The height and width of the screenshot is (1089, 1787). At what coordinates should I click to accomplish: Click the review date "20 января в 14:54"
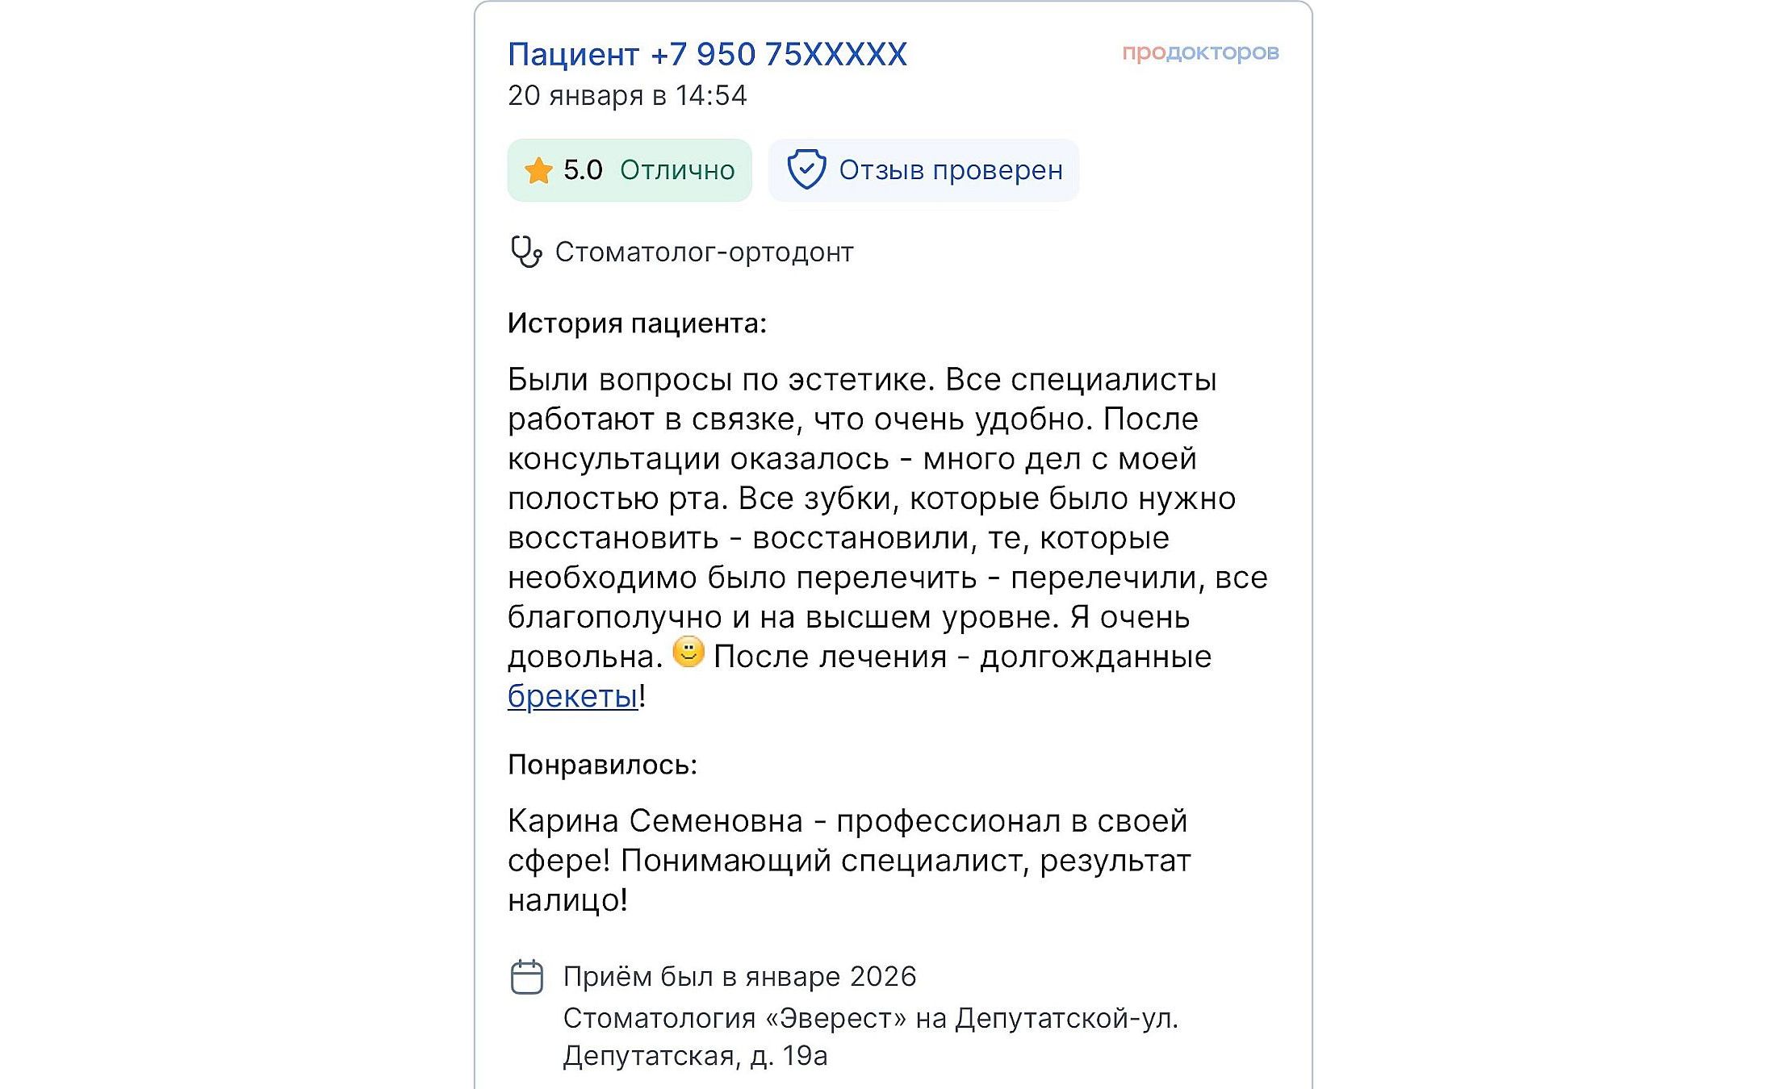click(627, 95)
